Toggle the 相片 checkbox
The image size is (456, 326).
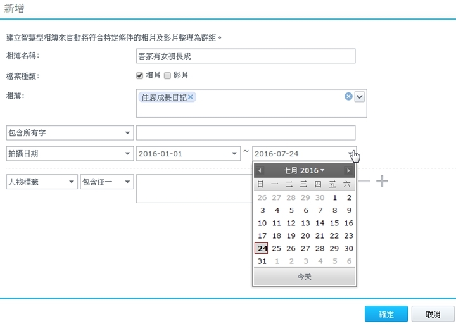[140, 75]
